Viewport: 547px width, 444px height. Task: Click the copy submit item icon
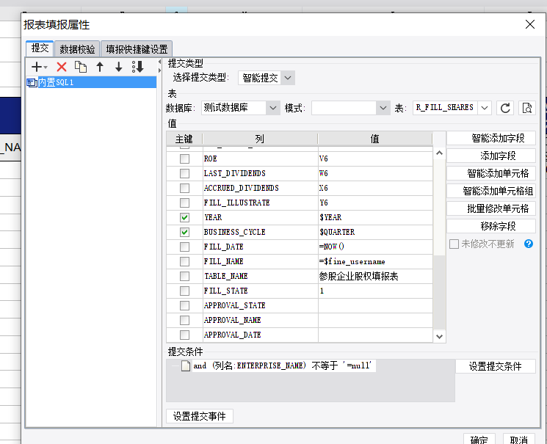81,67
